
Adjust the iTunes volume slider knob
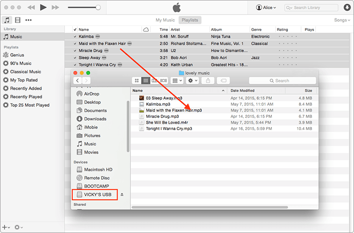[x=98, y=8]
